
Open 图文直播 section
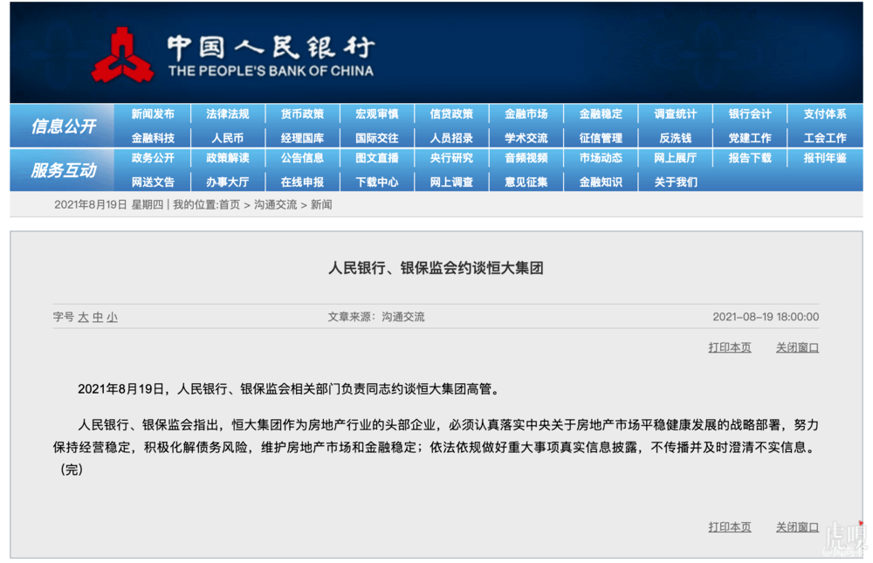pos(377,158)
